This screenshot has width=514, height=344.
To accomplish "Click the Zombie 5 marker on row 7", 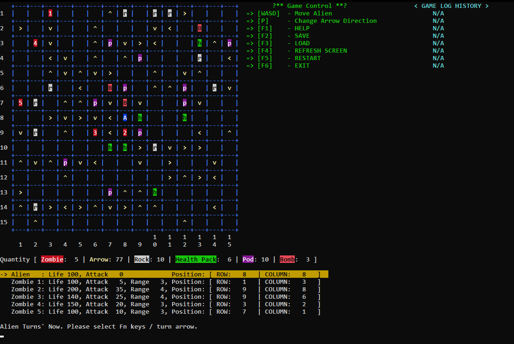I will click(20, 103).
